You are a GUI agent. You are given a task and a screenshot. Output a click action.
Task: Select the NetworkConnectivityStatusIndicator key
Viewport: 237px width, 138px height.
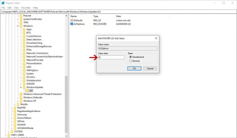(44, 57)
